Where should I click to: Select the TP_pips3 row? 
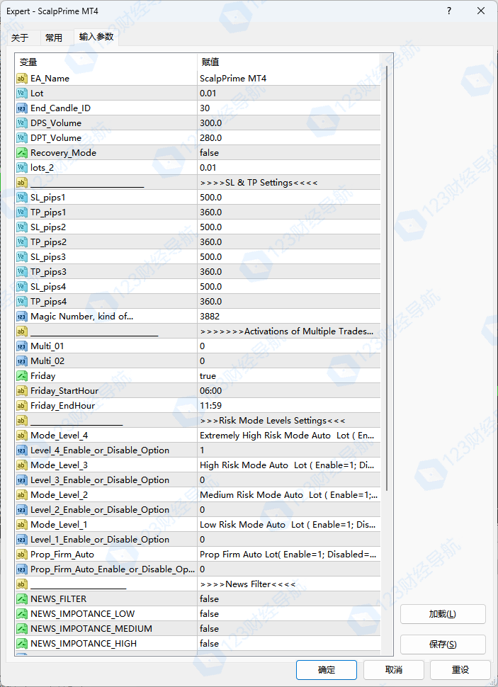tap(198, 272)
